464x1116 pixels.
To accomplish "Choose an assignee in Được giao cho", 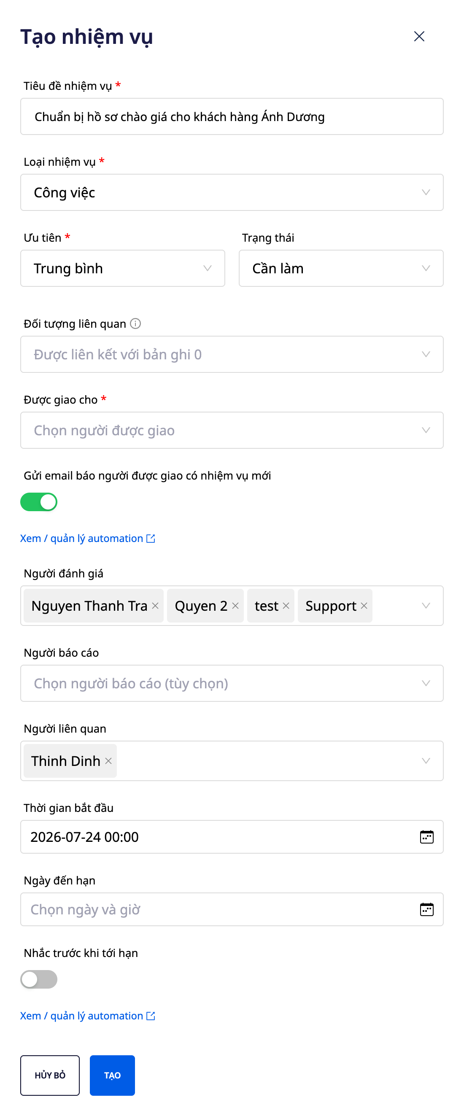I will coord(232,430).
